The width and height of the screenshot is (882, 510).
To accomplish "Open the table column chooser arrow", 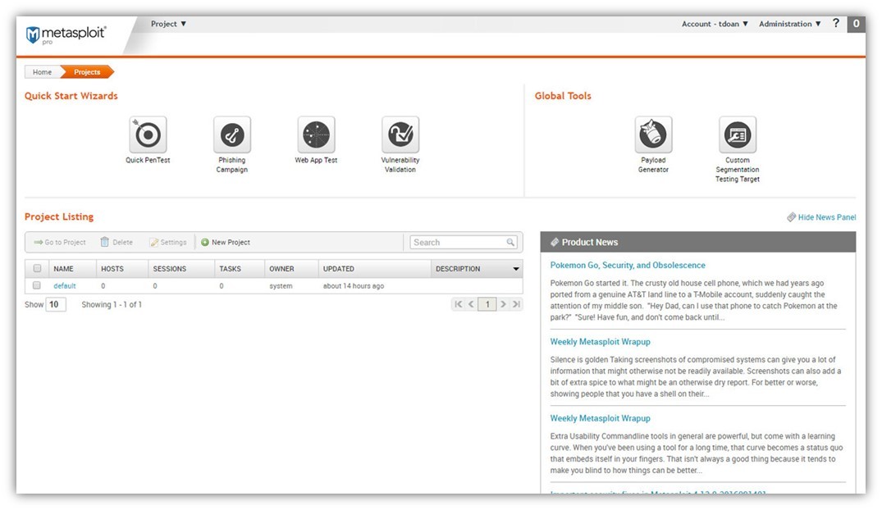I will pos(516,269).
